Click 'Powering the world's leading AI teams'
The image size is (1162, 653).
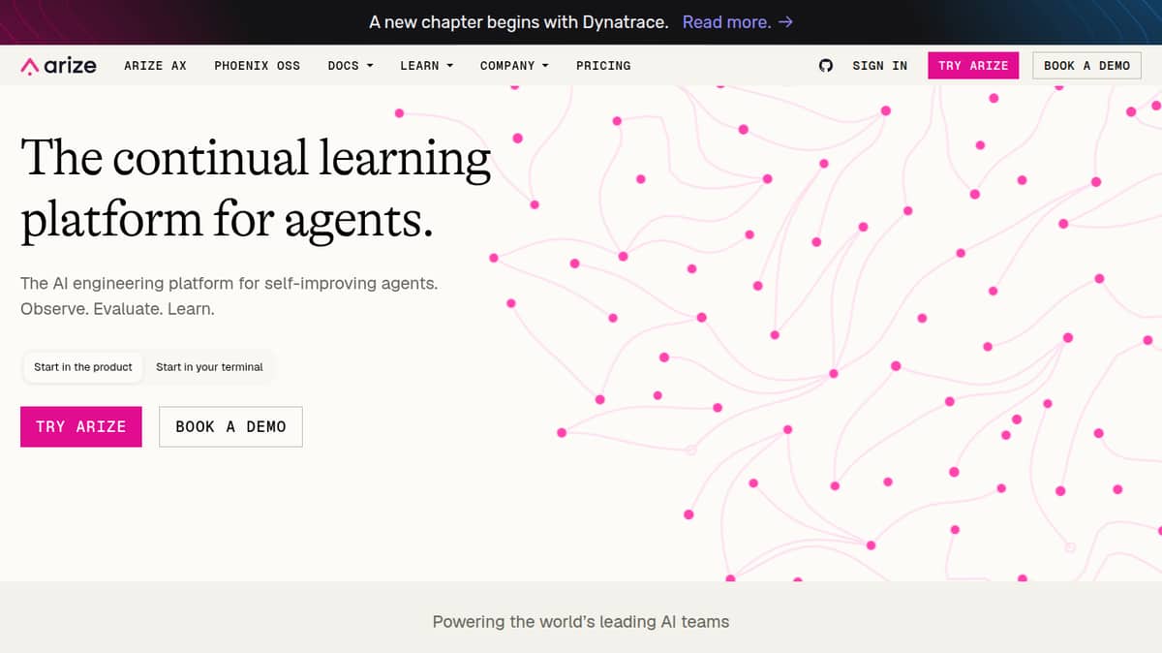click(581, 621)
